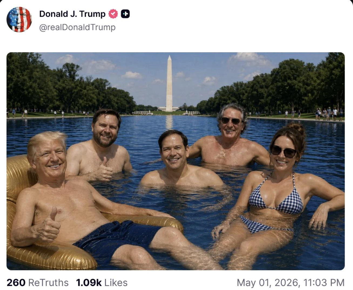
Task: Open the flag-painted profile avatar
Action: click(x=19, y=19)
